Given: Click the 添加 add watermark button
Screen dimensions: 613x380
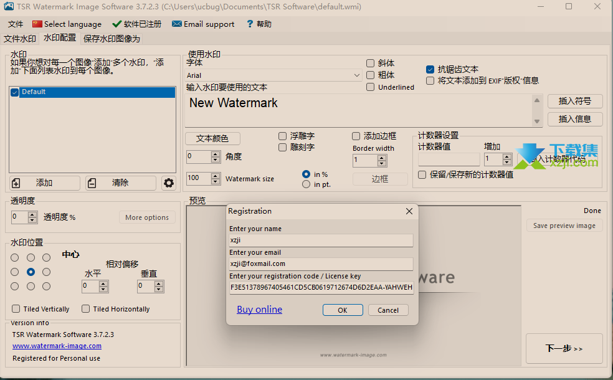Looking at the screenshot, I should point(45,183).
